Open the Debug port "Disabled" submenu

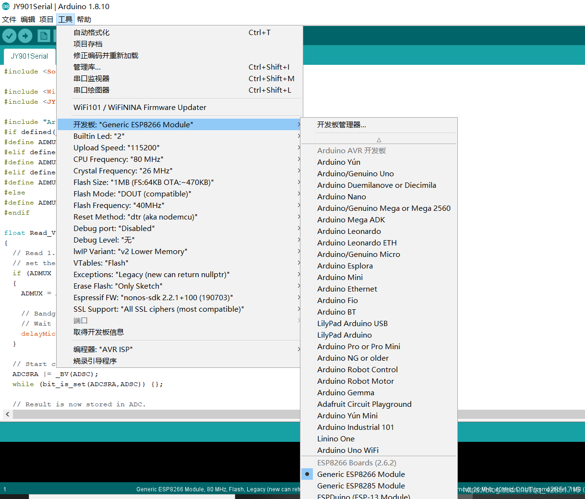pos(179,228)
